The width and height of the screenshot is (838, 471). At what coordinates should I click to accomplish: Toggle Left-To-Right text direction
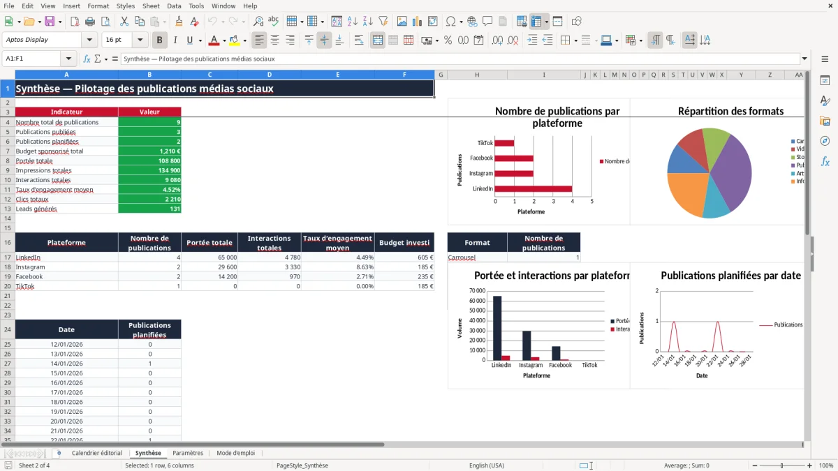click(655, 40)
